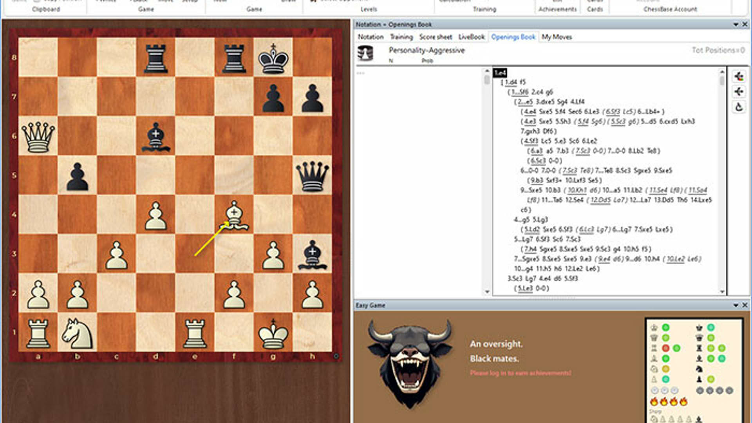Click the small round icon at the board's corner
Screen dimensions: 752x423
pyautogui.click(x=336, y=356)
